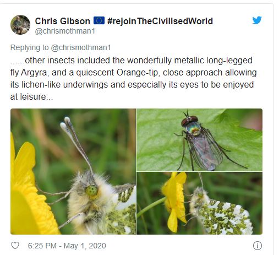Open the 6:25 PM - May 1, 2020 timestamp
This screenshot has height=255, width=279.
tap(67, 246)
